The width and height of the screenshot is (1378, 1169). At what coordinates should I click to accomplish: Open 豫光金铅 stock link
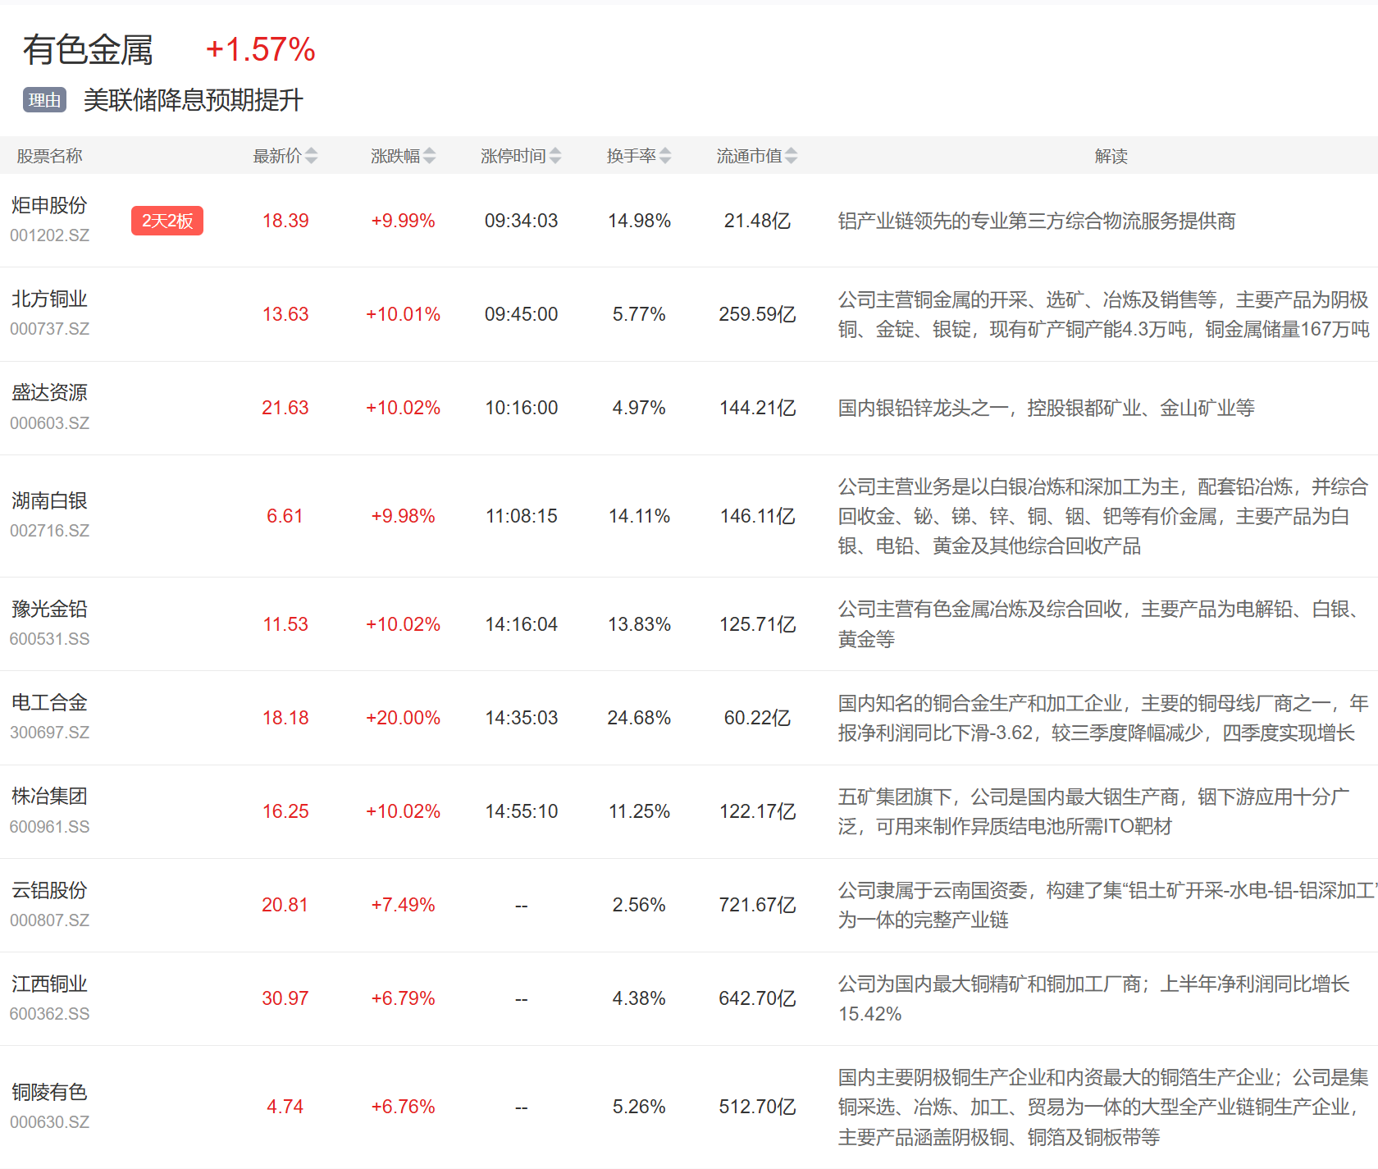pyautogui.click(x=49, y=610)
